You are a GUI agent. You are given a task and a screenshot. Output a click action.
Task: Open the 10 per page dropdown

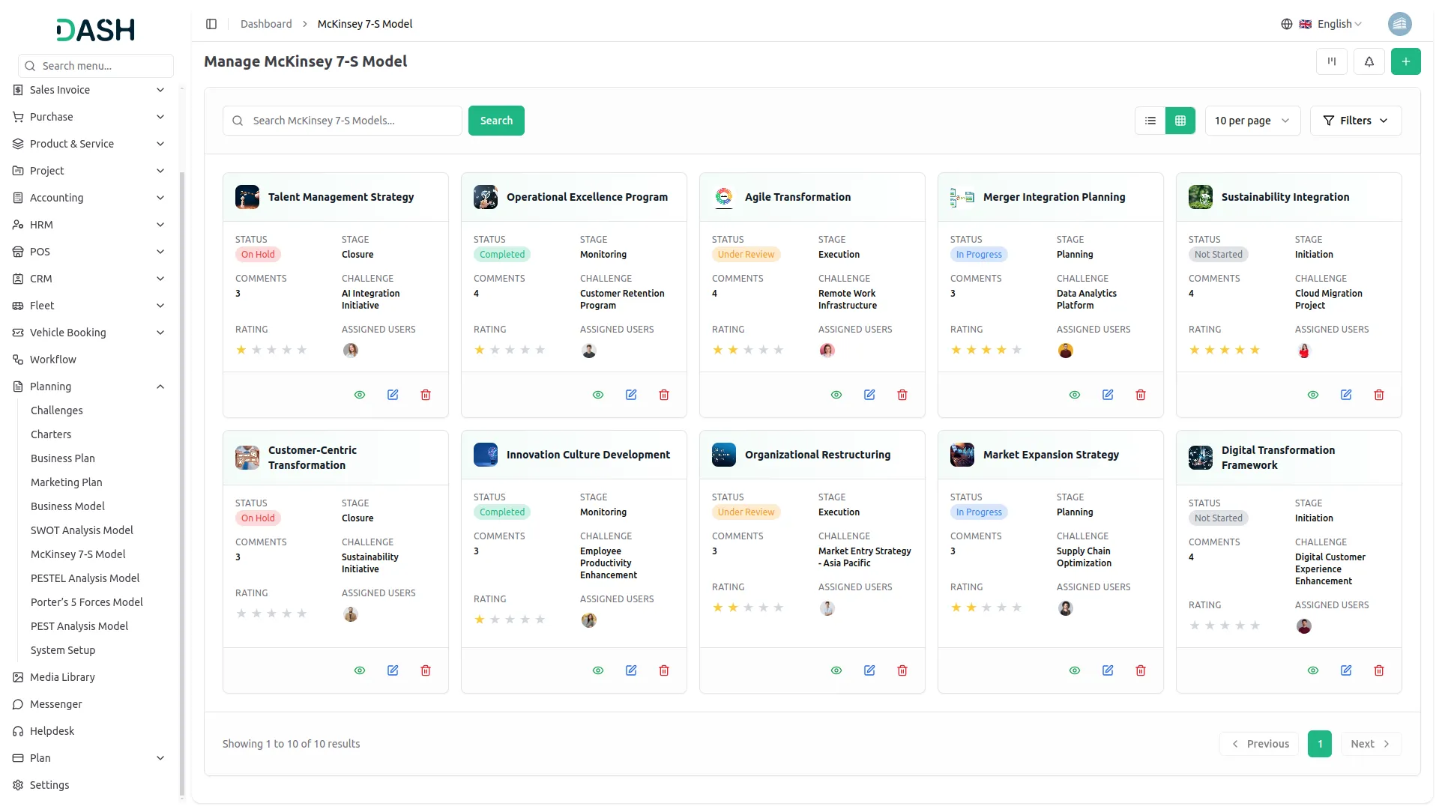tap(1252, 121)
